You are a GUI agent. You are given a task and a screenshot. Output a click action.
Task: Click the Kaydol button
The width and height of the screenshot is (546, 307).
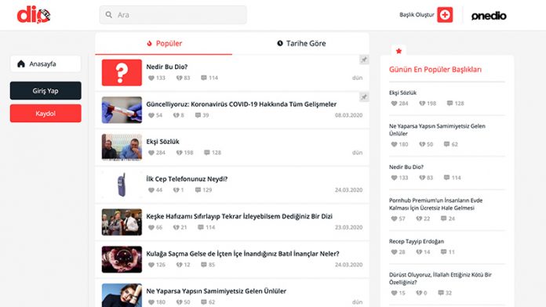(x=45, y=114)
